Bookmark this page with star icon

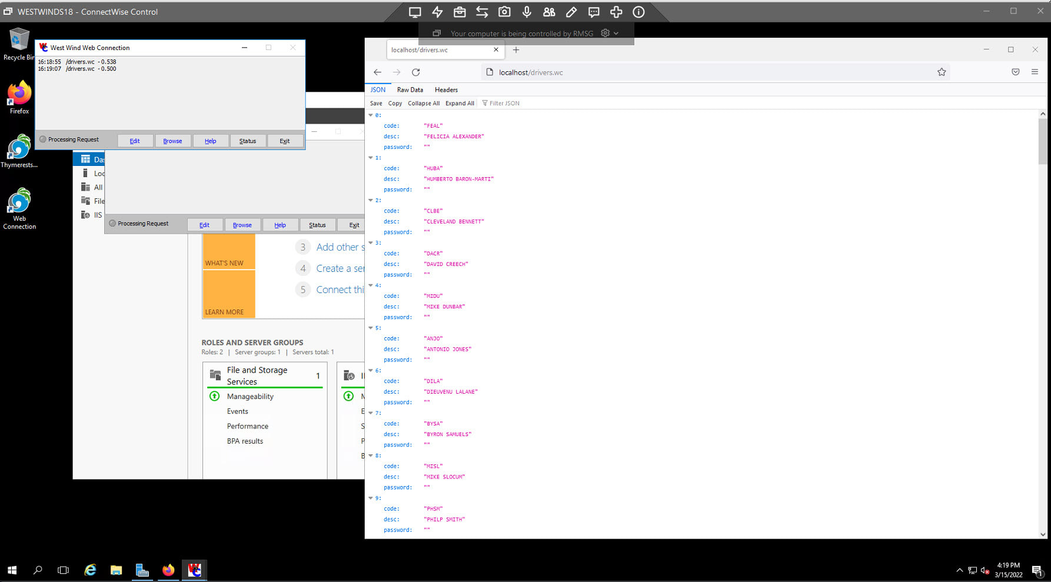tap(942, 72)
